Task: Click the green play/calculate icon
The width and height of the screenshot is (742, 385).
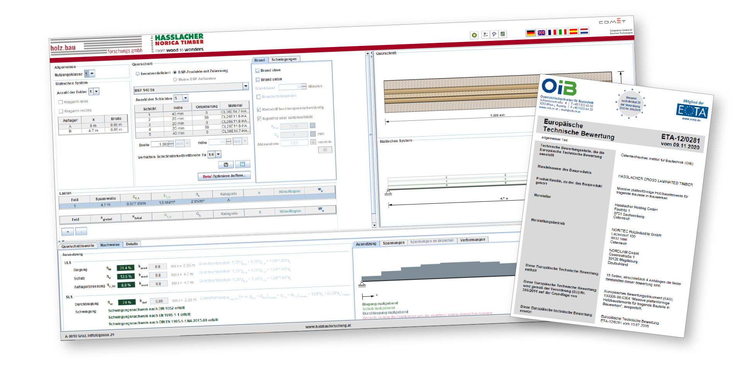Action: point(474,35)
